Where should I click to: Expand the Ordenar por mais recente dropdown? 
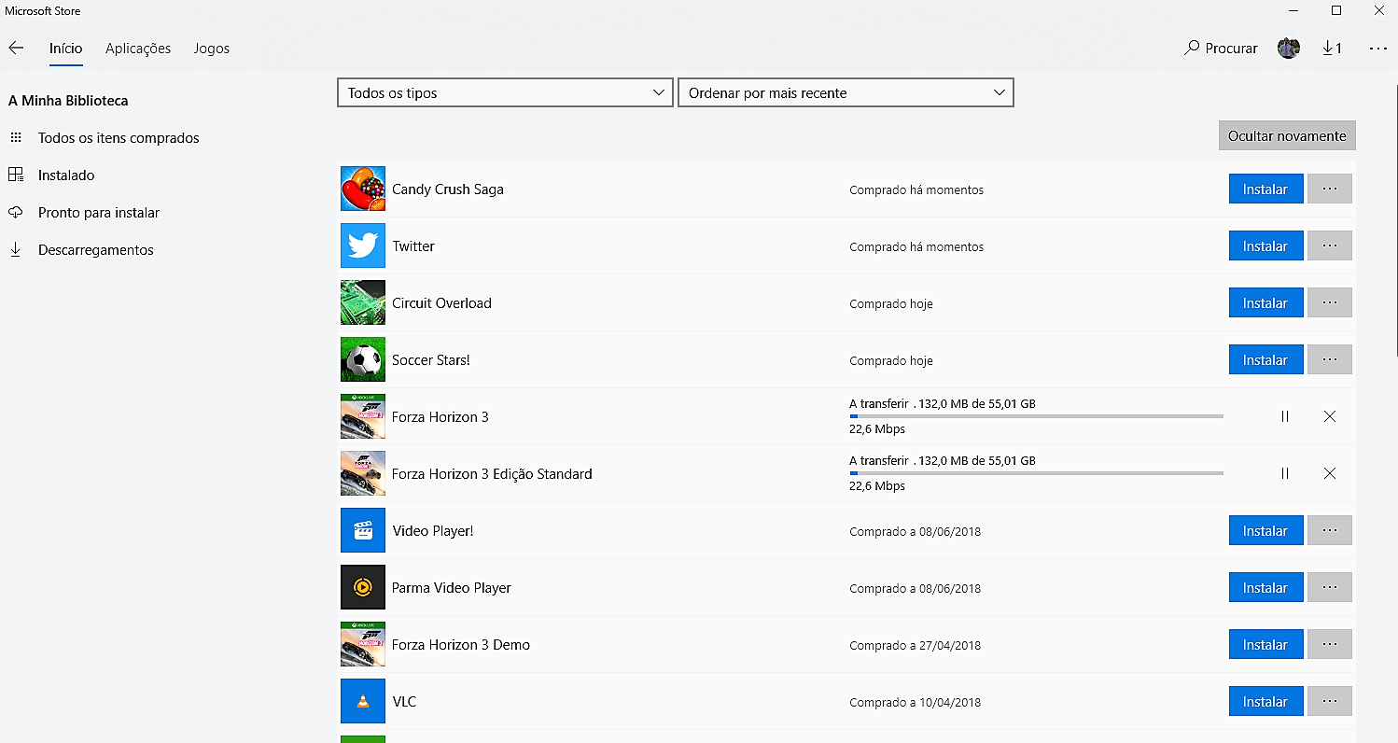(846, 92)
